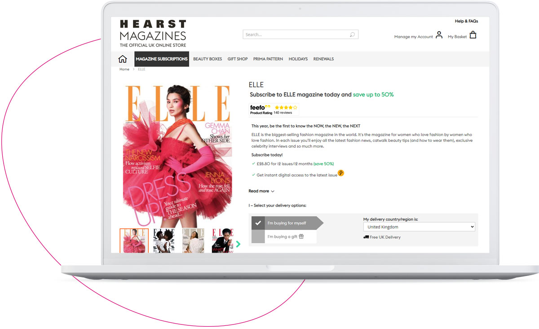Click the "Get instant digital access" line
This screenshot has width=539, height=329.
pos(297,175)
